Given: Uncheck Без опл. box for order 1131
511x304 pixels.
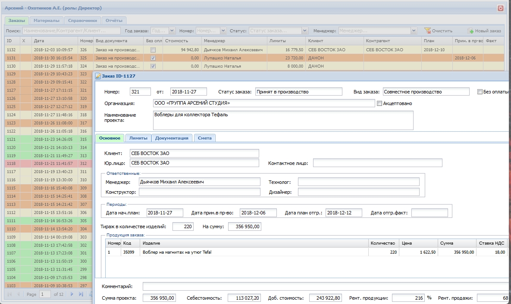Looking at the screenshot, I should [x=153, y=58].
